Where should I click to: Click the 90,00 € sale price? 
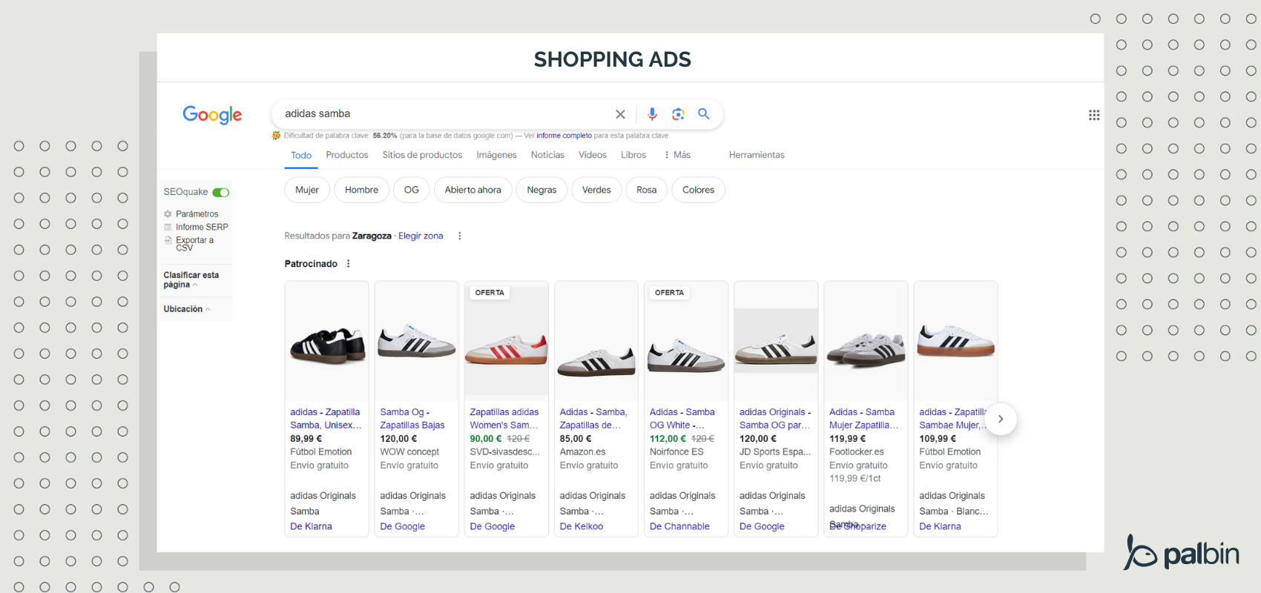486,439
